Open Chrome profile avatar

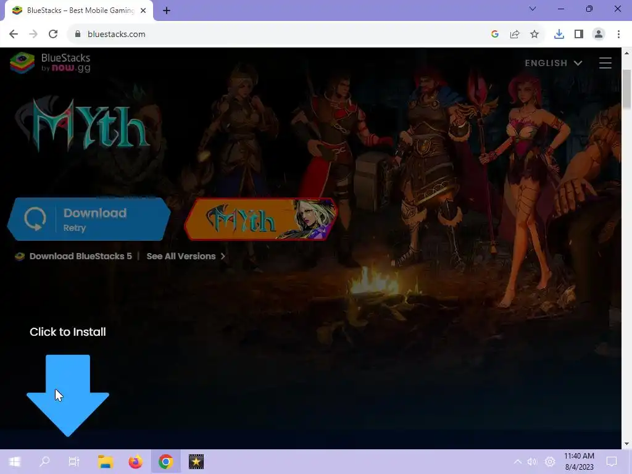coord(599,35)
